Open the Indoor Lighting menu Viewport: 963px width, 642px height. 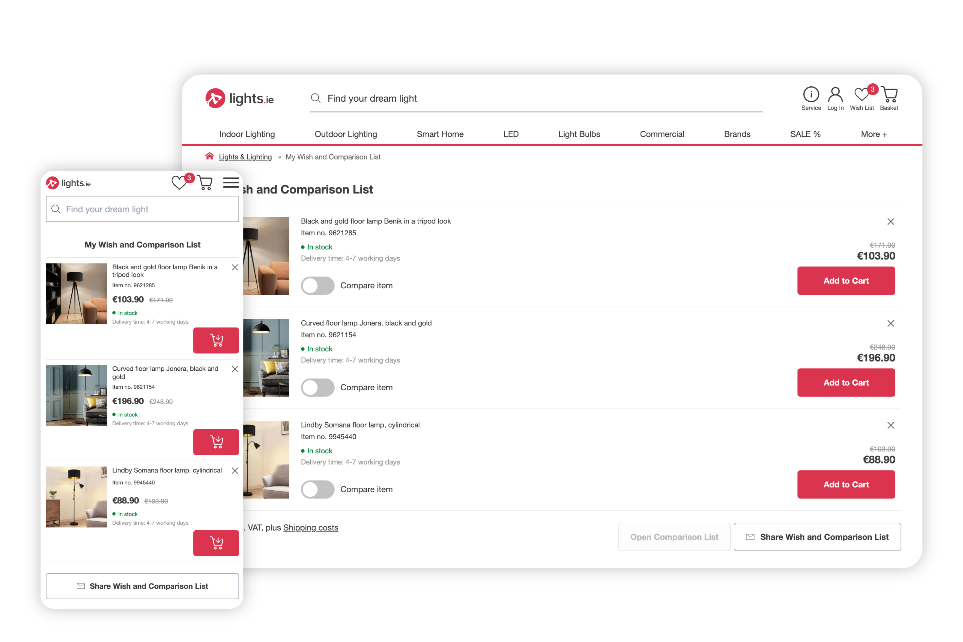coord(247,134)
